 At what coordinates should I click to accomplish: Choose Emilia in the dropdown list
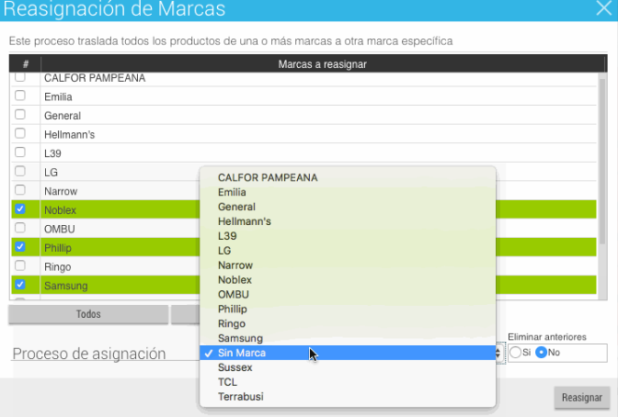[348, 192]
